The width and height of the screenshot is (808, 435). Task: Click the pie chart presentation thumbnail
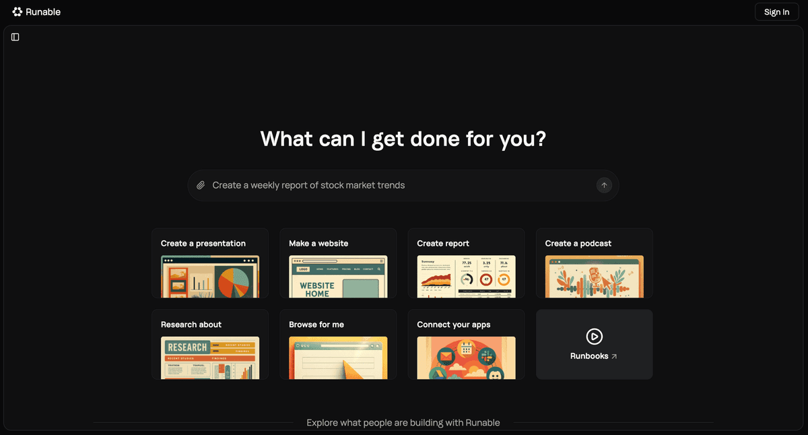pyautogui.click(x=210, y=276)
